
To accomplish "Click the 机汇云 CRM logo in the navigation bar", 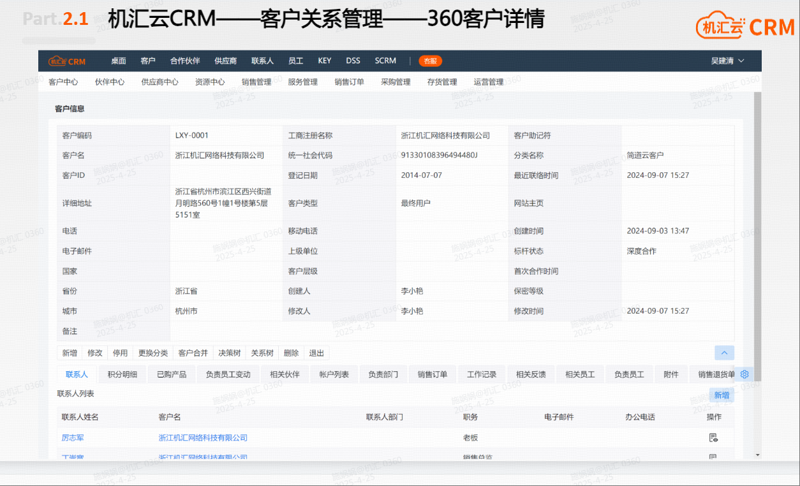I will click(x=67, y=61).
